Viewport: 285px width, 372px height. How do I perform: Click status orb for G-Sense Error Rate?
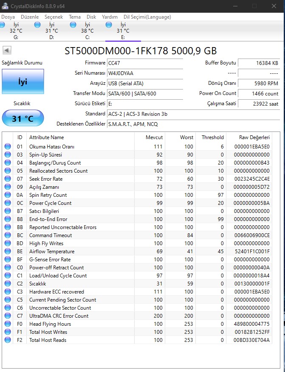pyautogui.click(x=8, y=259)
